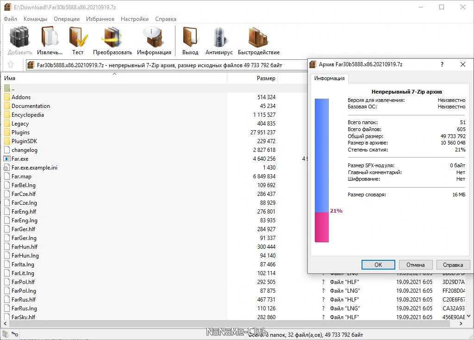Viewport: 474px width, 340px height.
Task: Click the horizontal scrollbar right arrow
Action: click(x=461, y=323)
